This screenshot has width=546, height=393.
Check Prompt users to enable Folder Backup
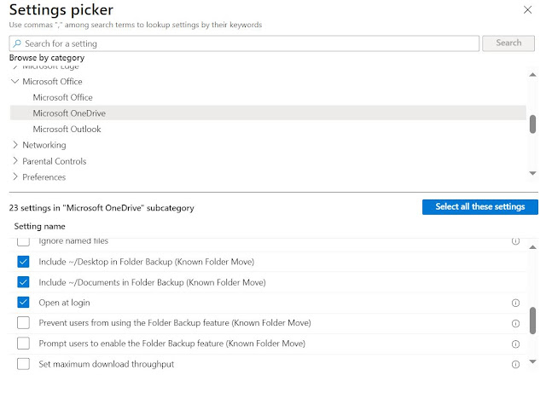[23, 344]
